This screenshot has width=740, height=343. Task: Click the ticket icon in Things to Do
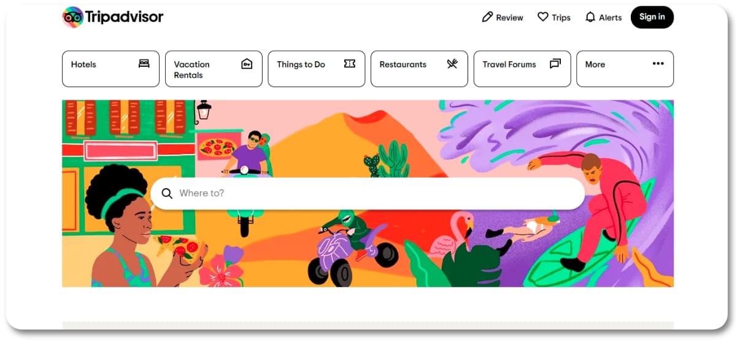350,64
